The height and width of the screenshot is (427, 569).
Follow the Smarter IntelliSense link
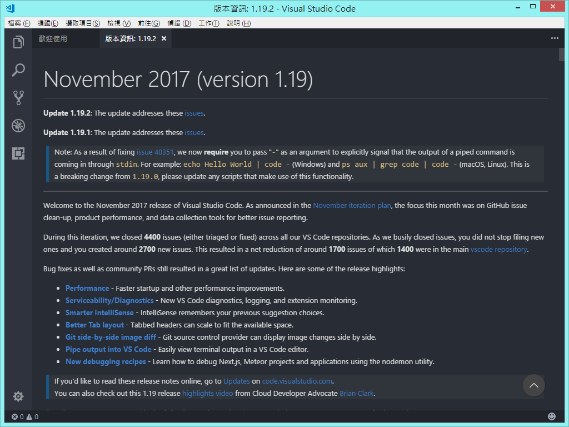[99, 312]
